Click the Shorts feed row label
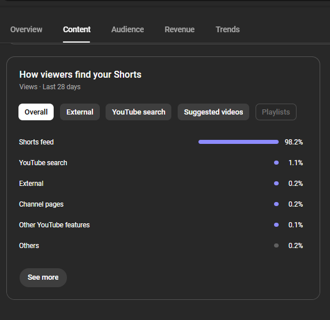This screenshot has width=330, height=320. [x=36, y=142]
